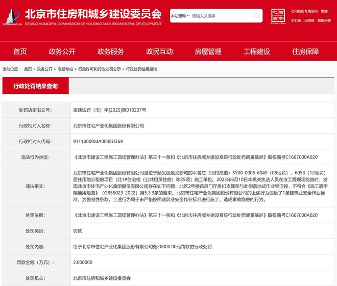Click 行政处罚结果查询 breadcrumb link
Viewport: 337px width, 286px height.
(x=141, y=69)
